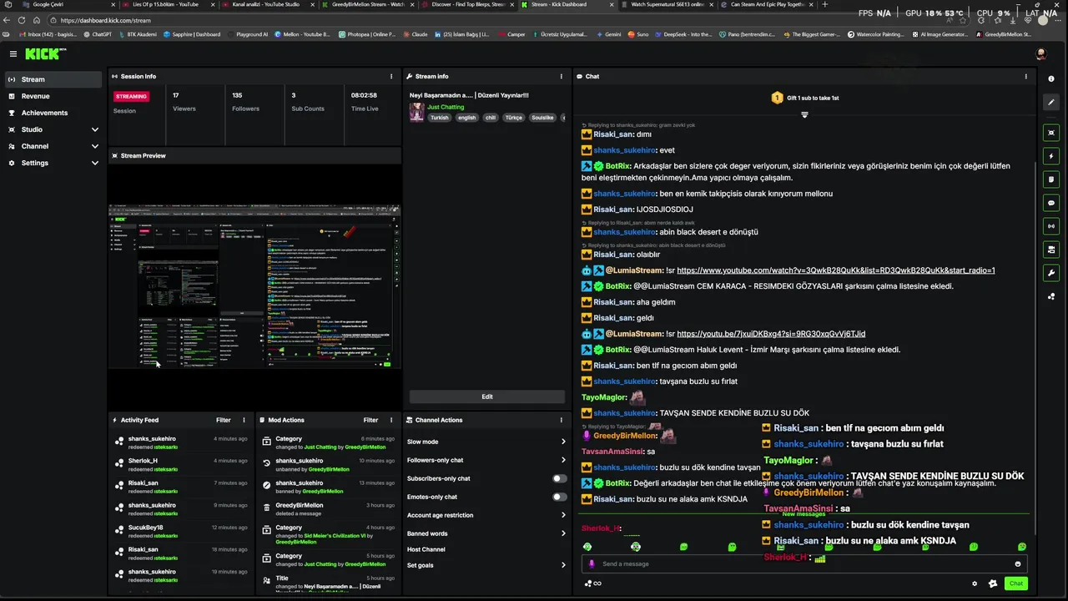
Task: Open Set goals options arrow
Action: coord(563,565)
